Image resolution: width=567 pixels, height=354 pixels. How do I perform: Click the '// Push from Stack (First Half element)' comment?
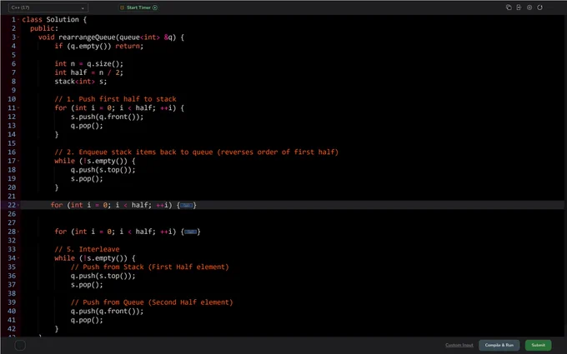pos(150,267)
